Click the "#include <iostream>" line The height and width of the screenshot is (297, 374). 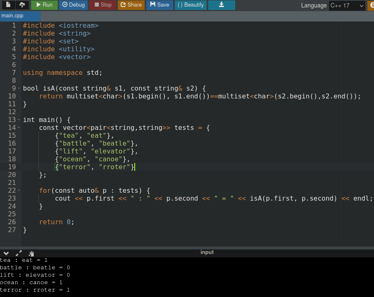61,26
